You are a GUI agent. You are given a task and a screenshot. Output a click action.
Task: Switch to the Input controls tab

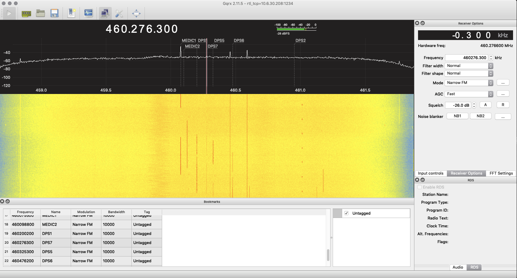click(x=430, y=173)
